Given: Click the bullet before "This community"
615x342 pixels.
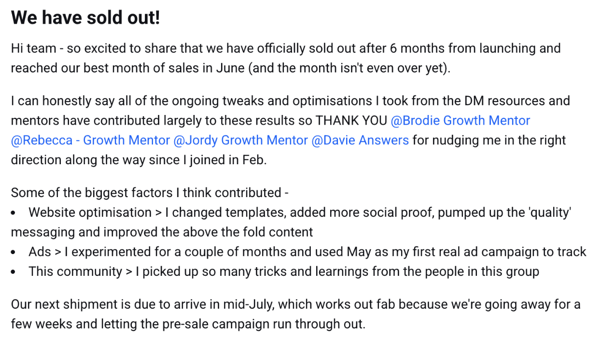Looking at the screenshot, I should click(13, 272).
